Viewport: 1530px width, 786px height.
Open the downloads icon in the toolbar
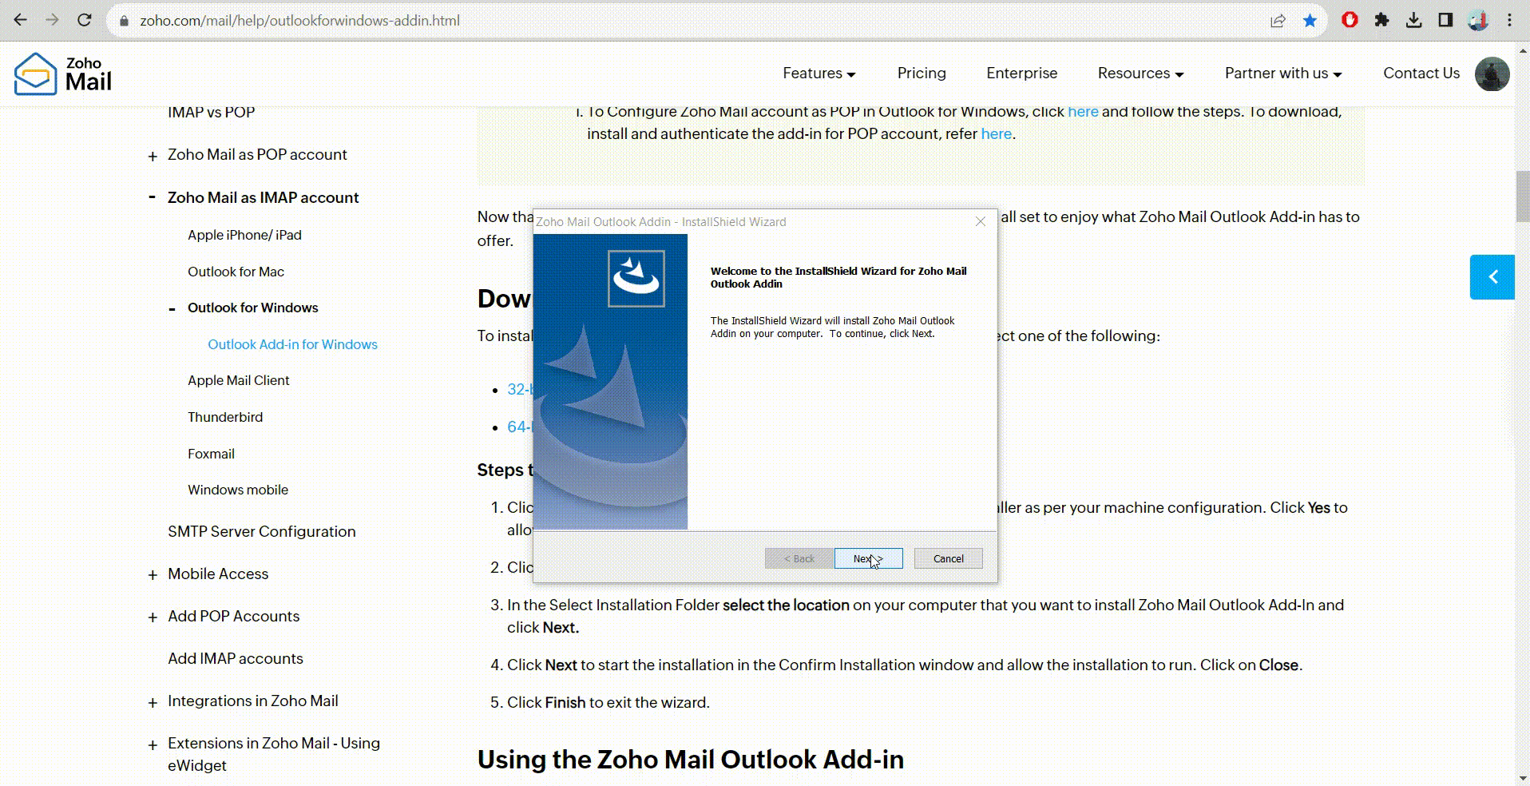tap(1413, 20)
